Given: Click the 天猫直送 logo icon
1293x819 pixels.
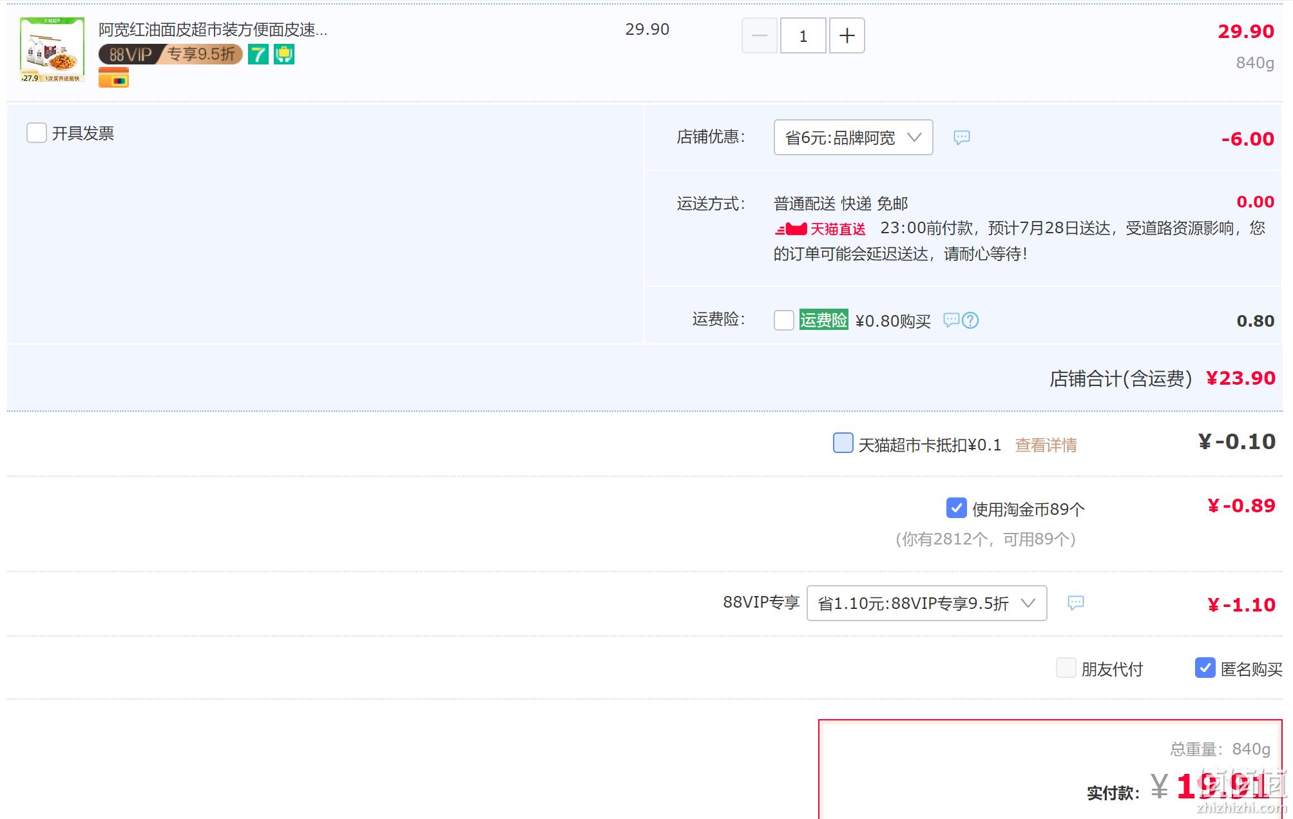Looking at the screenshot, I should (820, 229).
